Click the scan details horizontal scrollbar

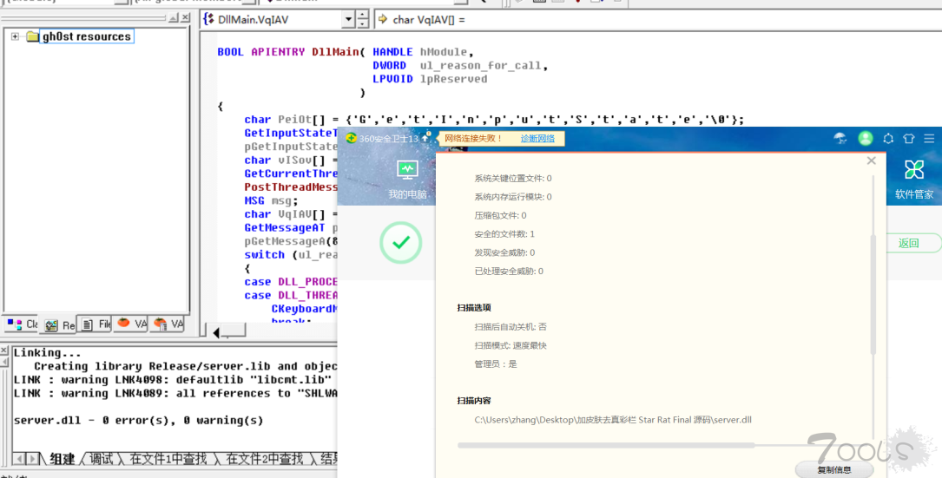(x=606, y=446)
